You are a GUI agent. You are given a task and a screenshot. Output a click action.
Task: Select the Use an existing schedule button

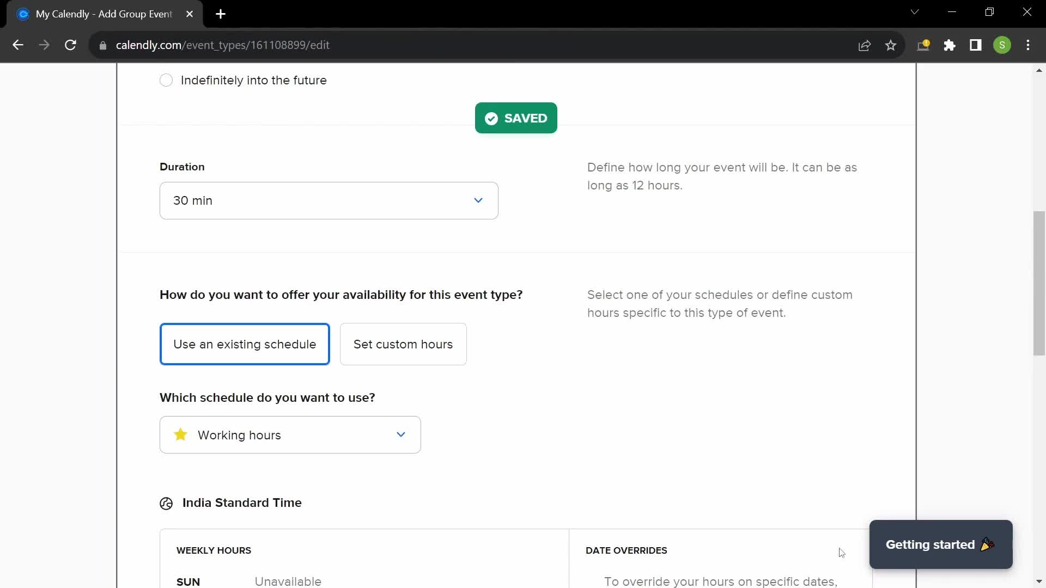(246, 345)
